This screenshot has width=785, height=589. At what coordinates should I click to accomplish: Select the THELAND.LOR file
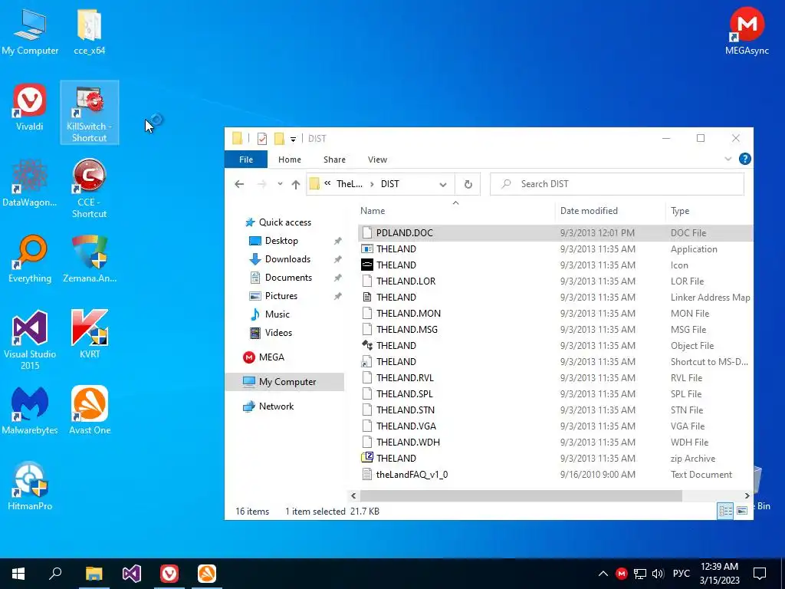[x=406, y=281]
